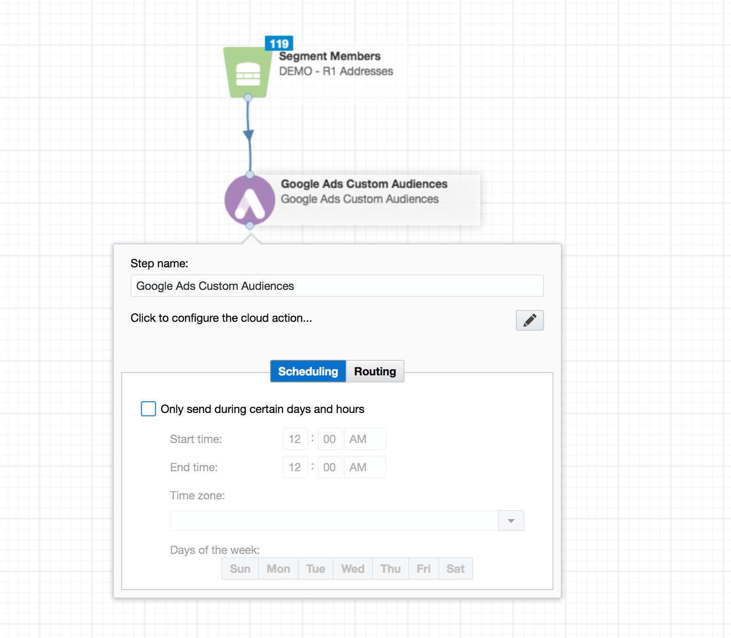This screenshot has width=731, height=638.
Task: Click the End time minutes field
Action: (330, 467)
